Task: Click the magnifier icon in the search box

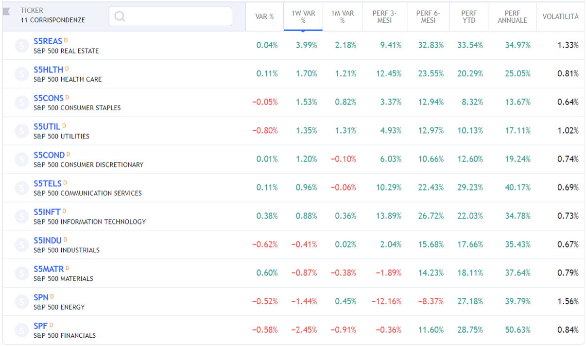Action: (120, 17)
